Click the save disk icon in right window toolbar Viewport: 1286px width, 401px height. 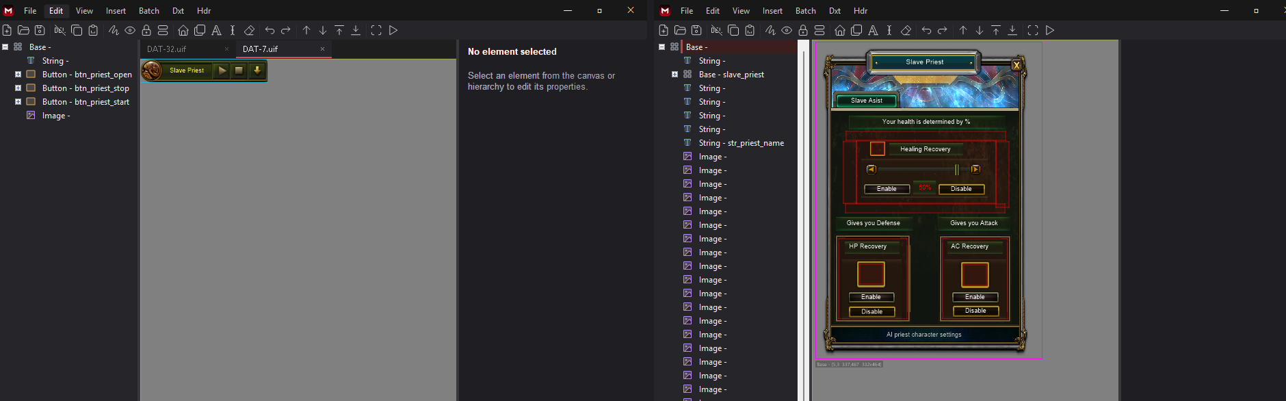[x=696, y=30]
